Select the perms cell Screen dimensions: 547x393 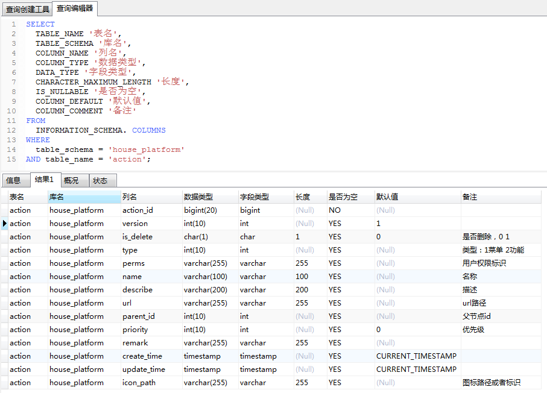[x=151, y=263]
